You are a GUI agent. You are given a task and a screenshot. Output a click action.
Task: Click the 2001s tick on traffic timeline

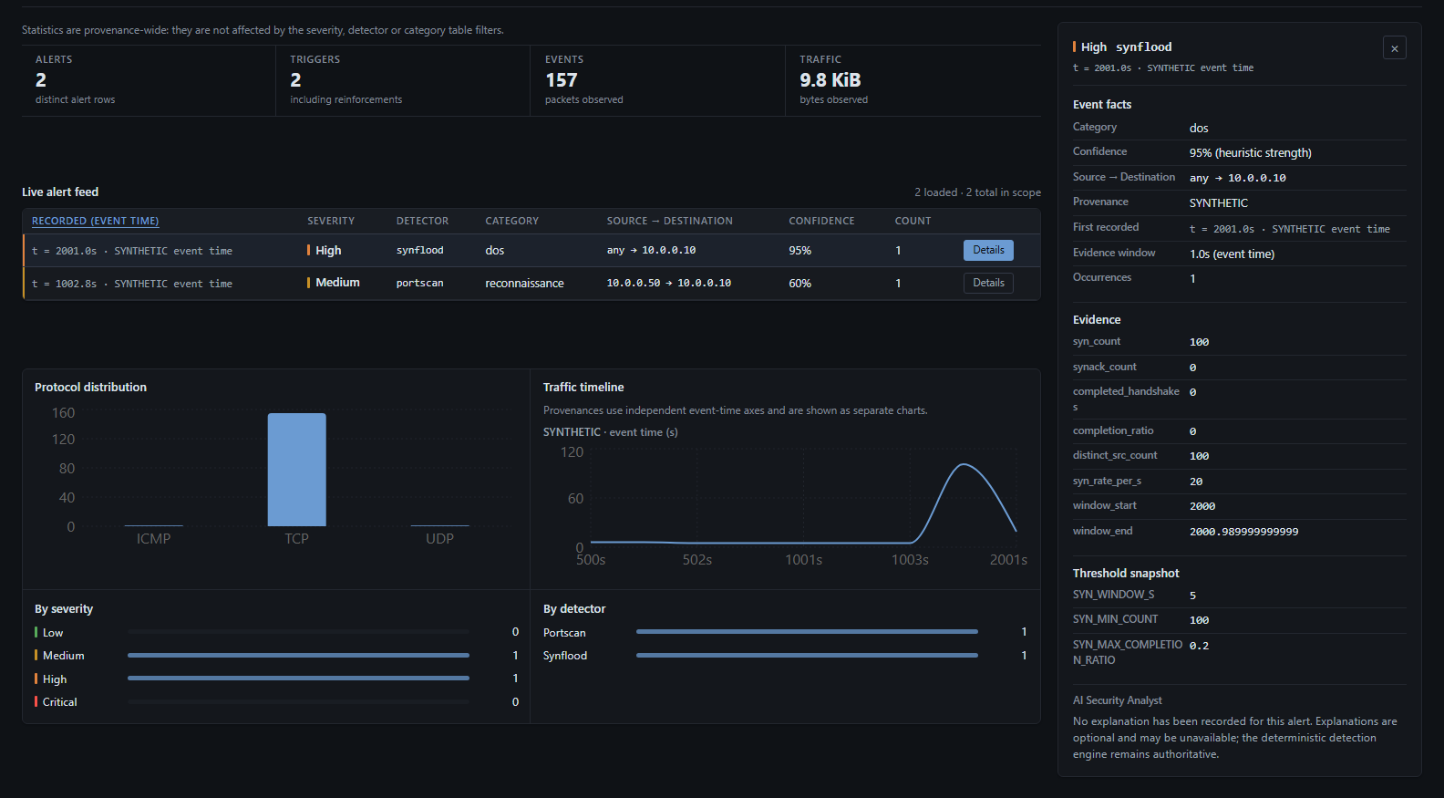(1008, 560)
